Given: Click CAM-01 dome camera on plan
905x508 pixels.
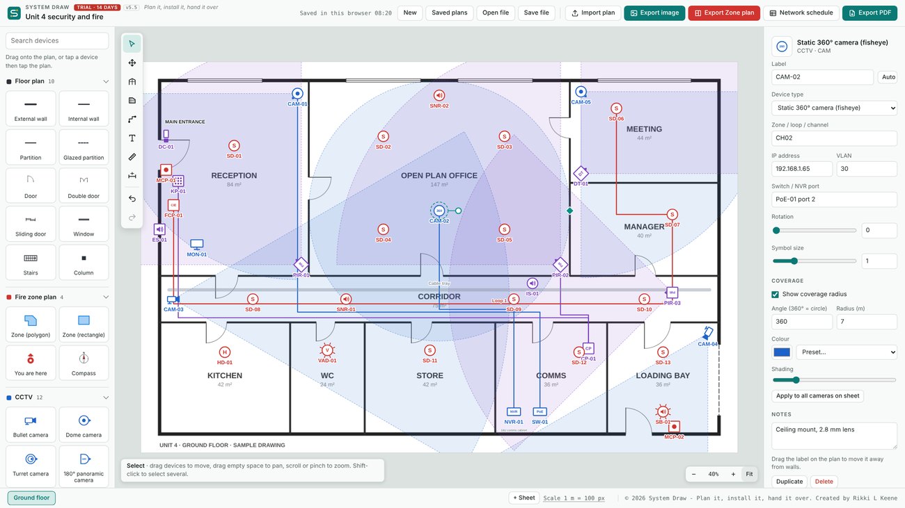Looking at the screenshot, I should (x=297, y=94).
